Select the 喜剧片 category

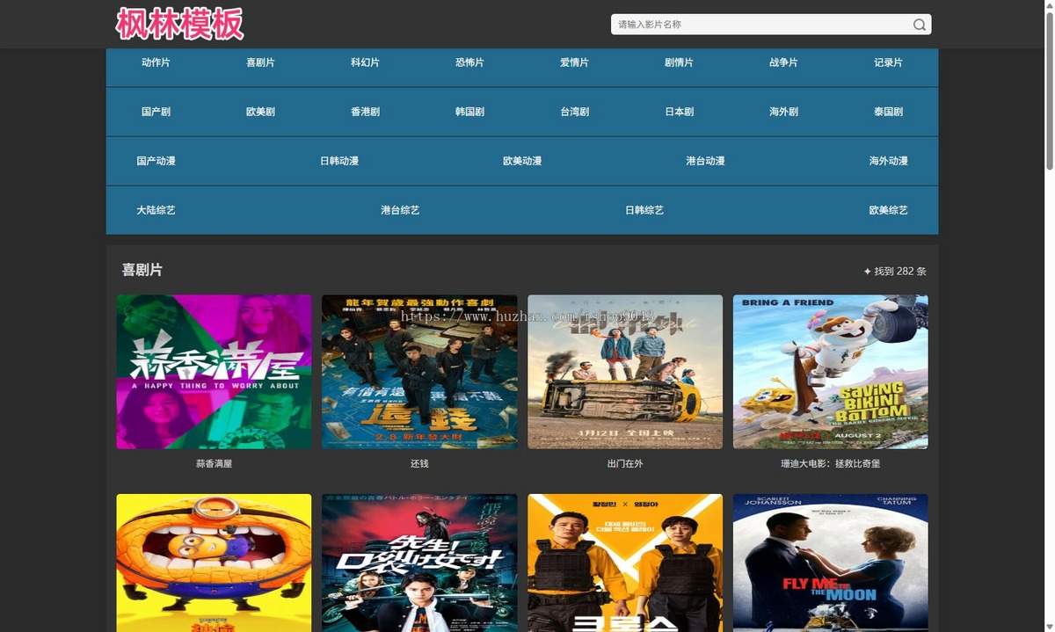click(260, 62)
